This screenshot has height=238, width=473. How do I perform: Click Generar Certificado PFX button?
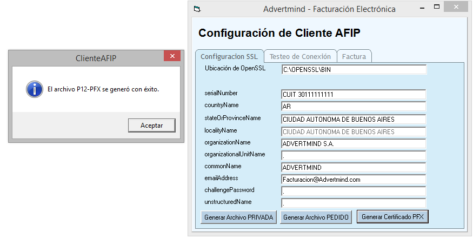click(x=392, y=216)
